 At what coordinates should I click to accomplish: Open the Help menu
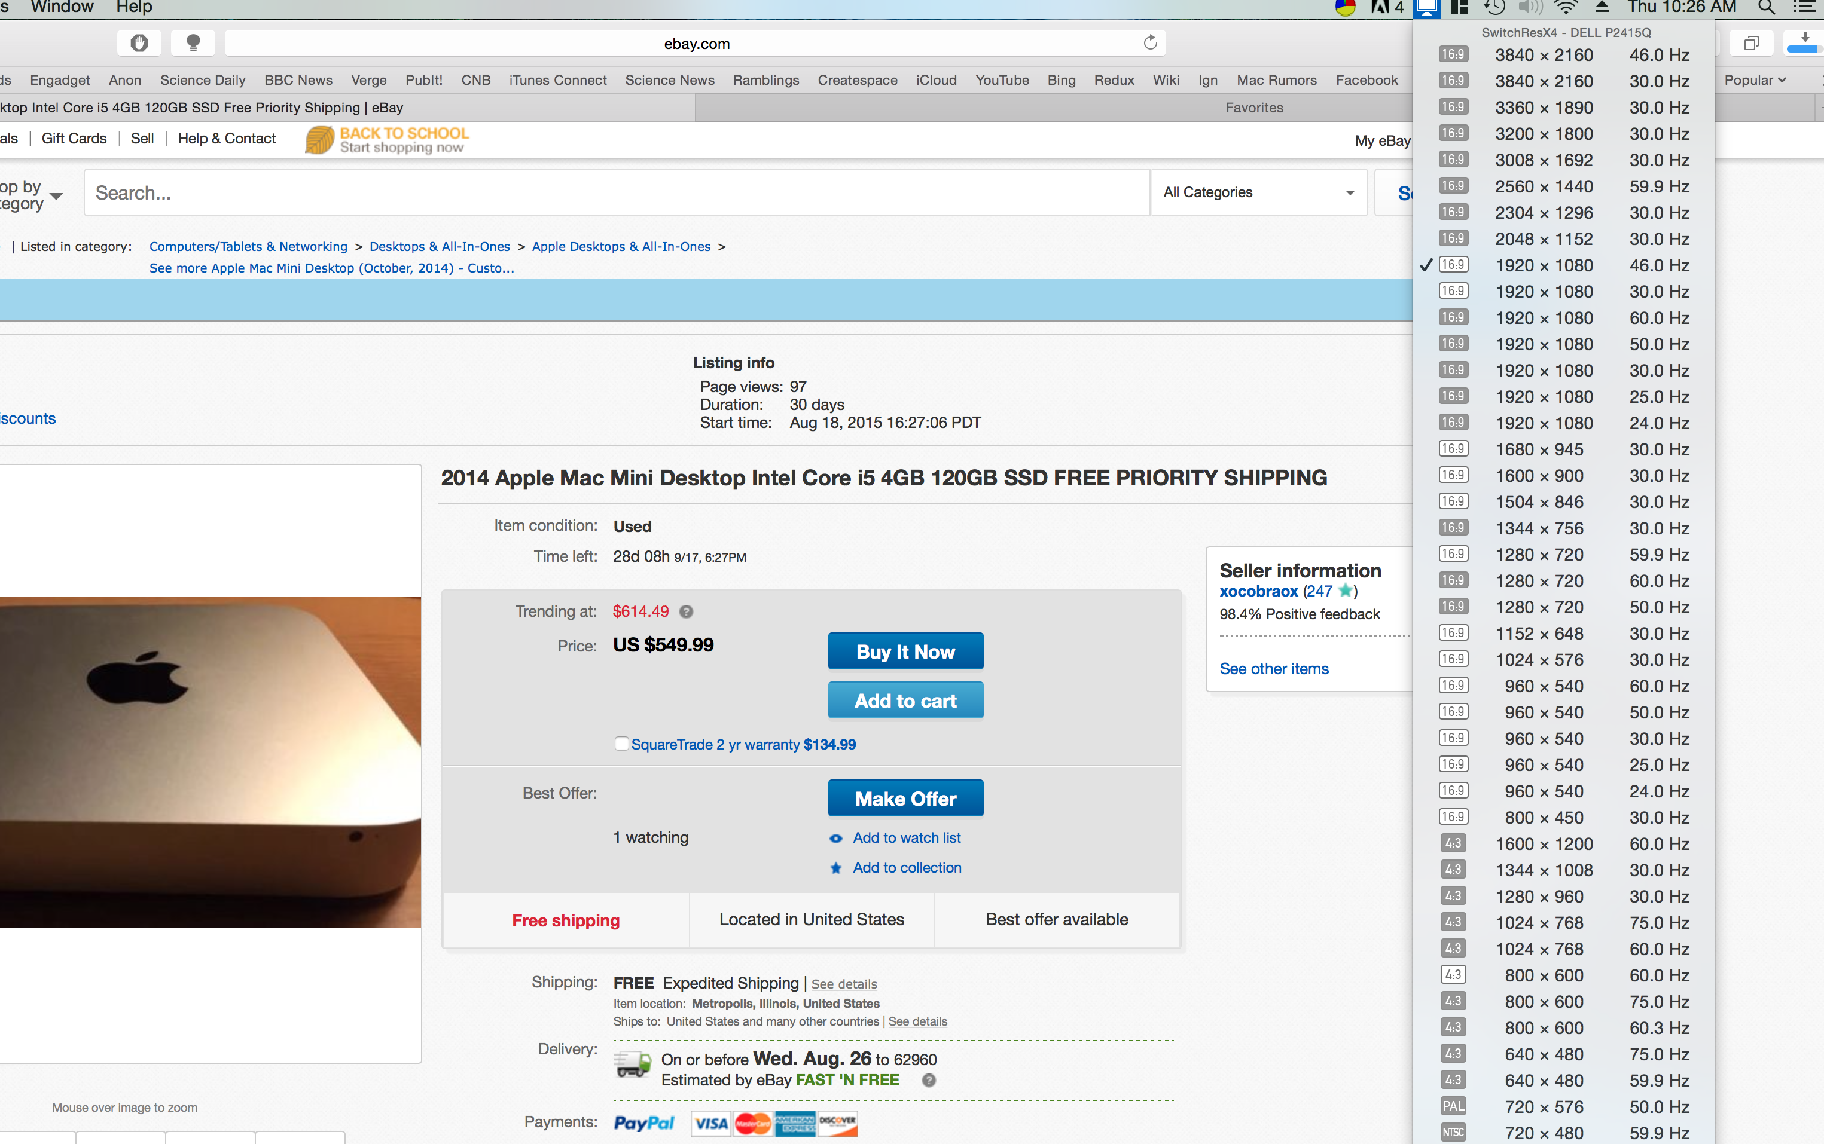point(134,8)
